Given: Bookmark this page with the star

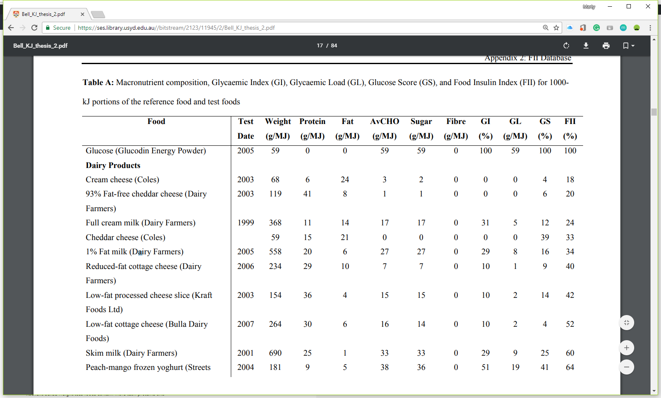Looking at the screenshot, I should click(556, 28).
